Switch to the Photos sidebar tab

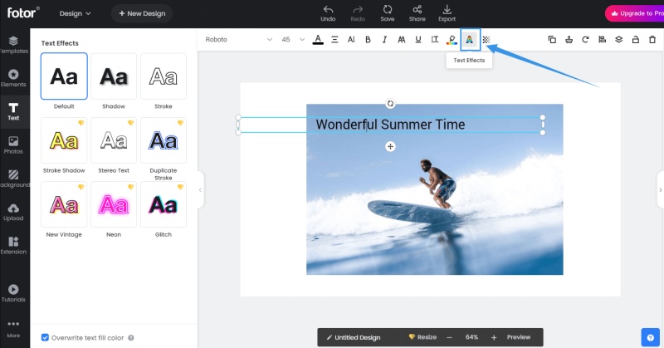click(13, 145)
